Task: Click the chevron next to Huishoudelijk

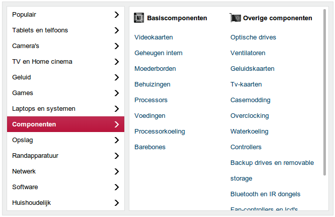Action: coord(117,203)
